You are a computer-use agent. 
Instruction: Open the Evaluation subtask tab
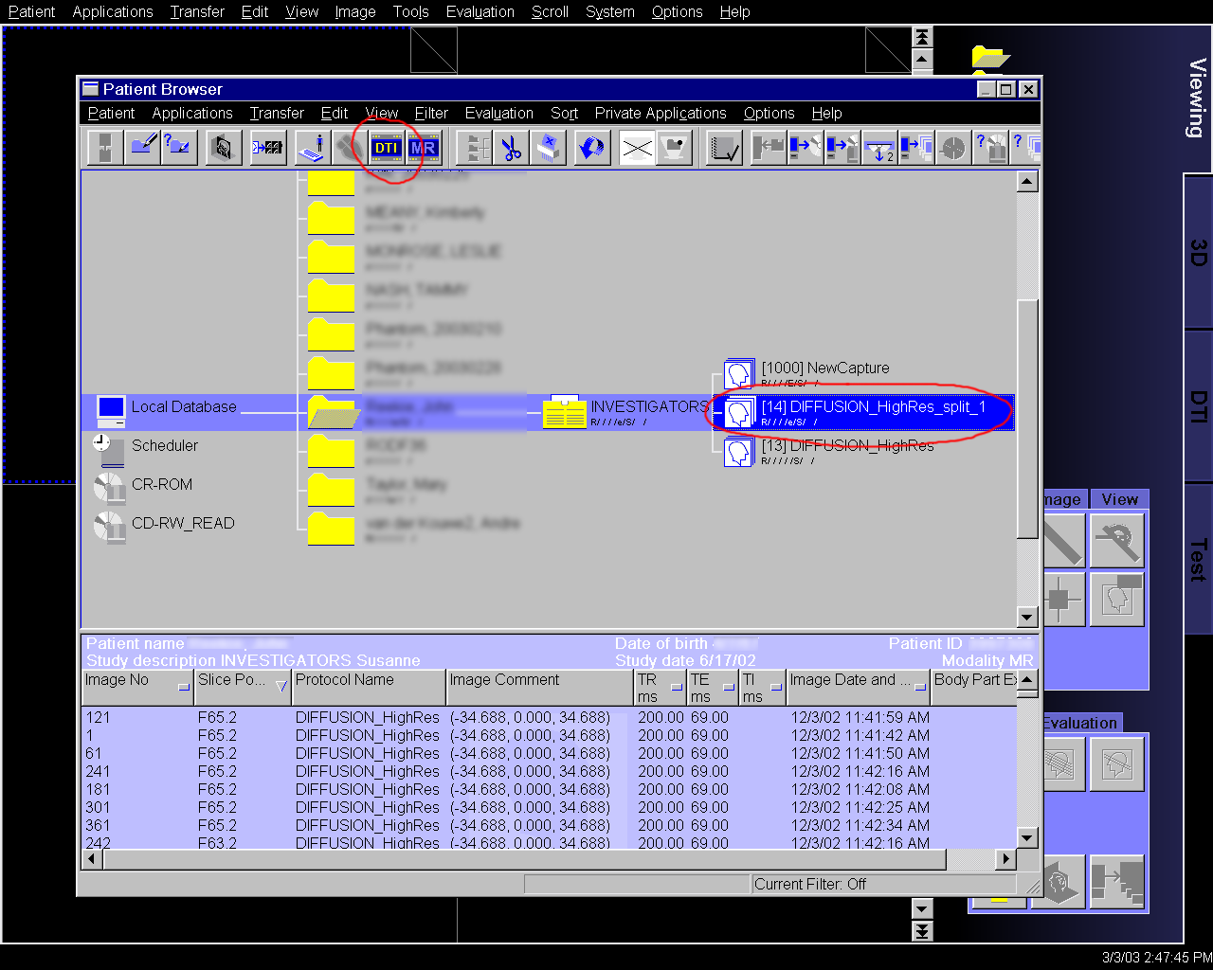(x=1080, y=723)
